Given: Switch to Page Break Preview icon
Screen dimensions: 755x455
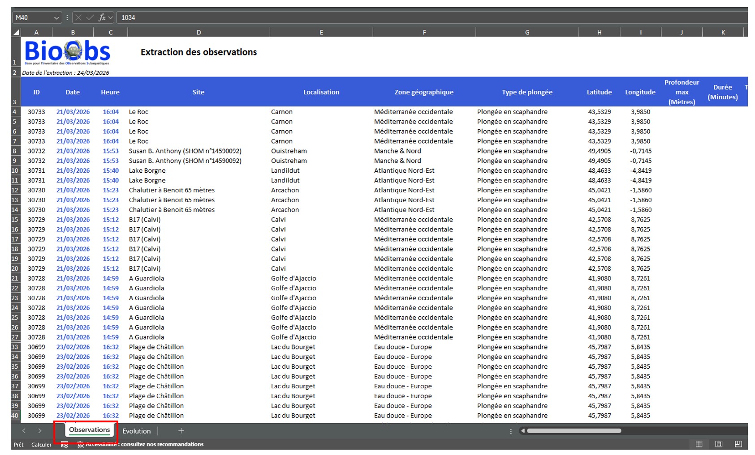Looking at the screenshot, I should pos(738,444).
